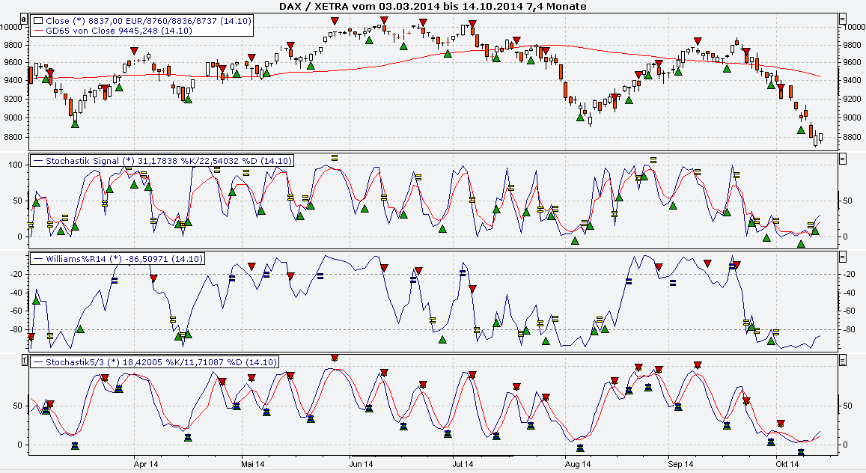Select the 'GD65 von Close 9445,248' legend entry
The image size is (866, 473).
[x=119, y=31]
